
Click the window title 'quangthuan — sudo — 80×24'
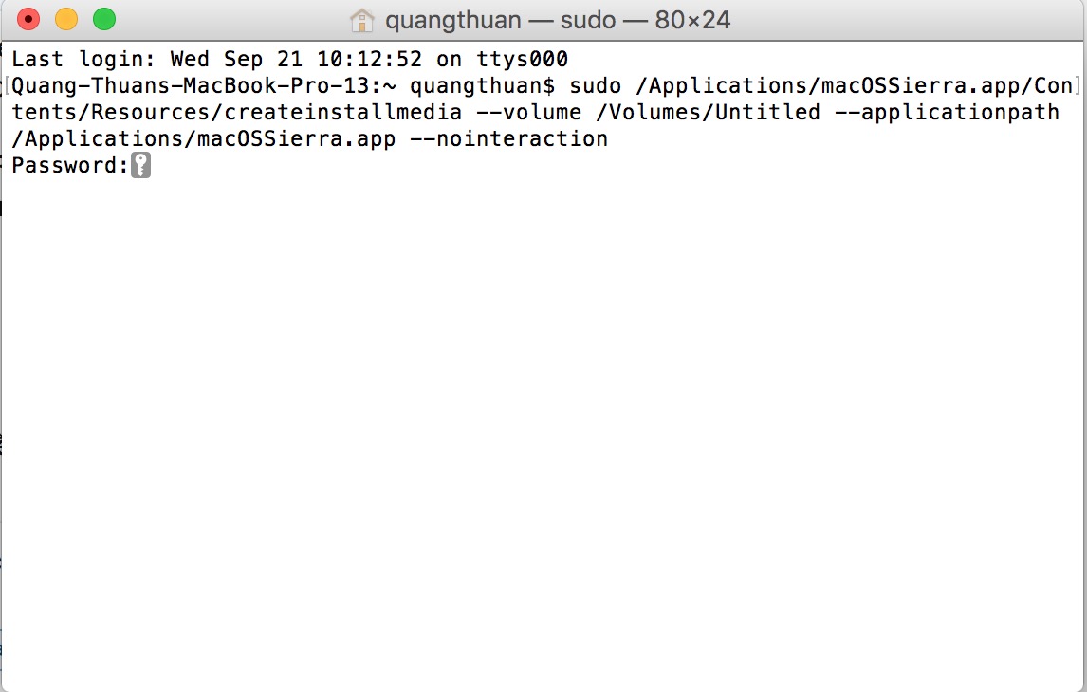pyautogui.click(x=558, y=20)
